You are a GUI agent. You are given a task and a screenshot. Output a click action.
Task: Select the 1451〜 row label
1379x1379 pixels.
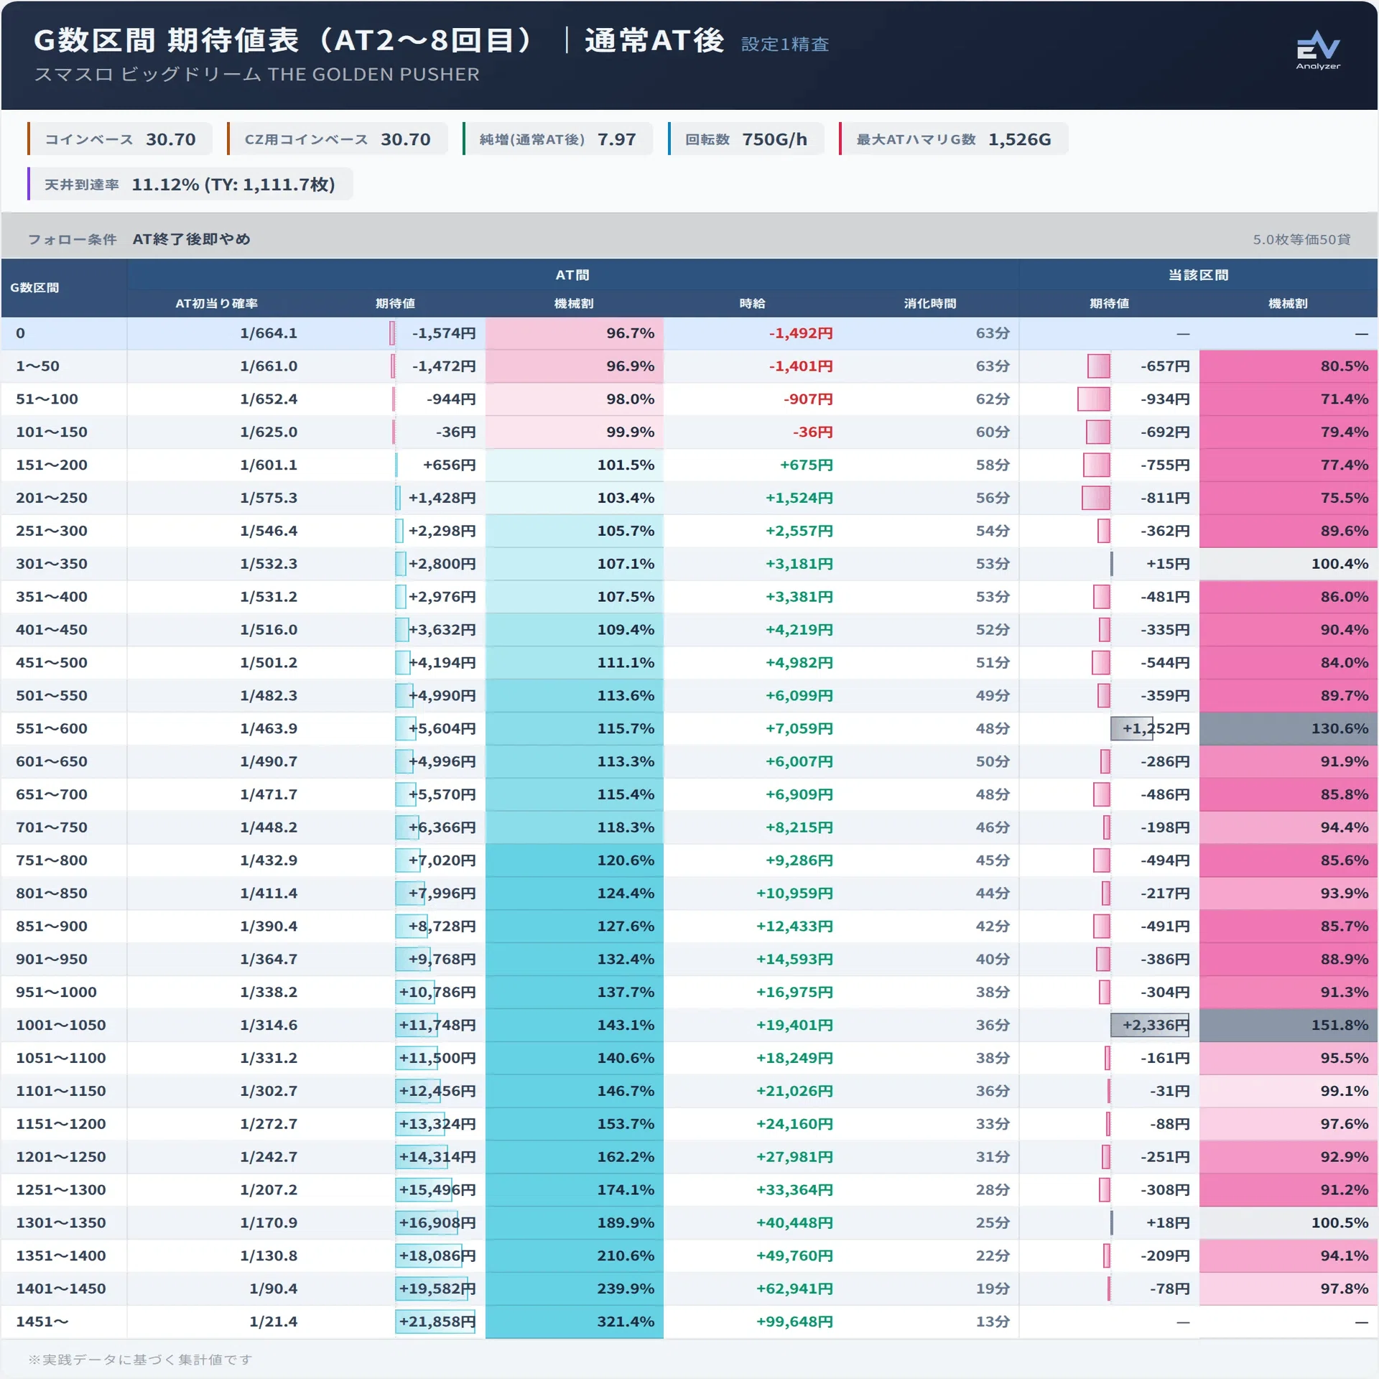point(42,1322)
